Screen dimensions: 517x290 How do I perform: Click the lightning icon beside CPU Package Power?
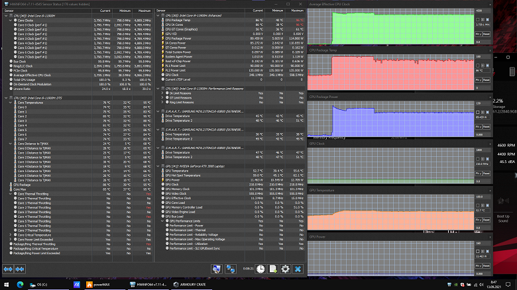162,38
